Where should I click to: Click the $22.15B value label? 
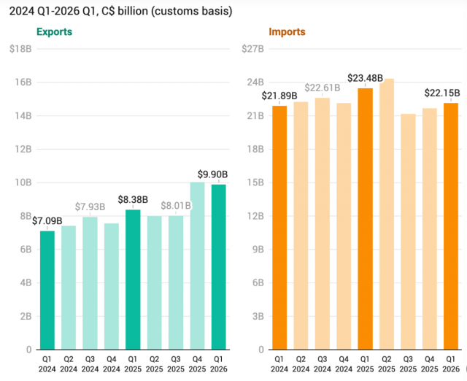[442, 93]
